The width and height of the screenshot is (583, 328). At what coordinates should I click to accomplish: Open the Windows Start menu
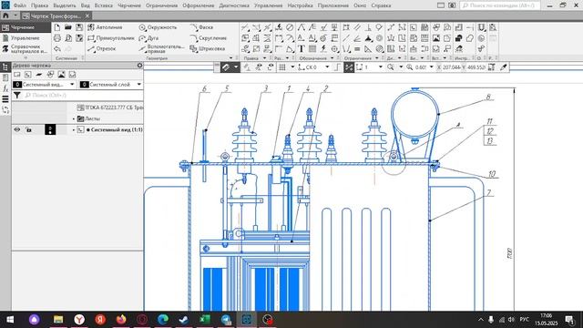[x=10, y=320]
